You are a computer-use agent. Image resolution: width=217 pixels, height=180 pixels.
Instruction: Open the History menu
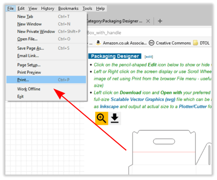coord(48,9)
